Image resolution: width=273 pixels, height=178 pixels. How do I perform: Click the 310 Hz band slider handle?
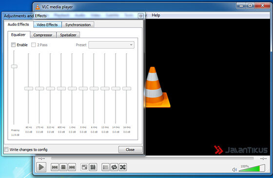(x=51, y=88)
